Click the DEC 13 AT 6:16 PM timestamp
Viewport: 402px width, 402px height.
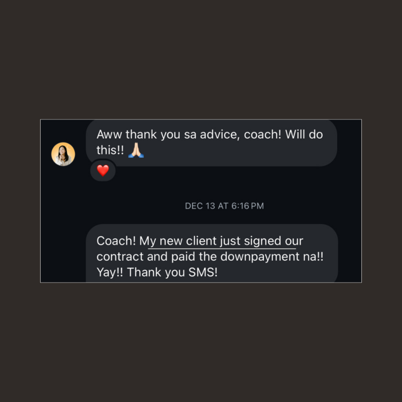pos(224,206)
